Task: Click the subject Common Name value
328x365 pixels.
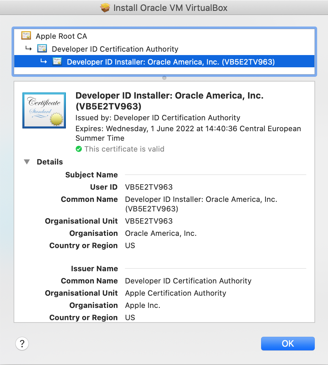Action: pos(201,204)
